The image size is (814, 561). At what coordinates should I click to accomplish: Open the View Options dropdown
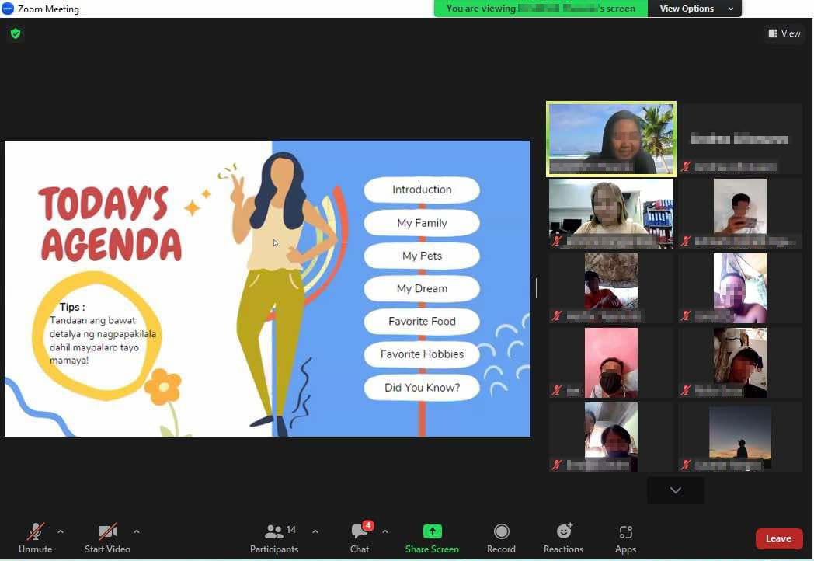tap(695, 9)
